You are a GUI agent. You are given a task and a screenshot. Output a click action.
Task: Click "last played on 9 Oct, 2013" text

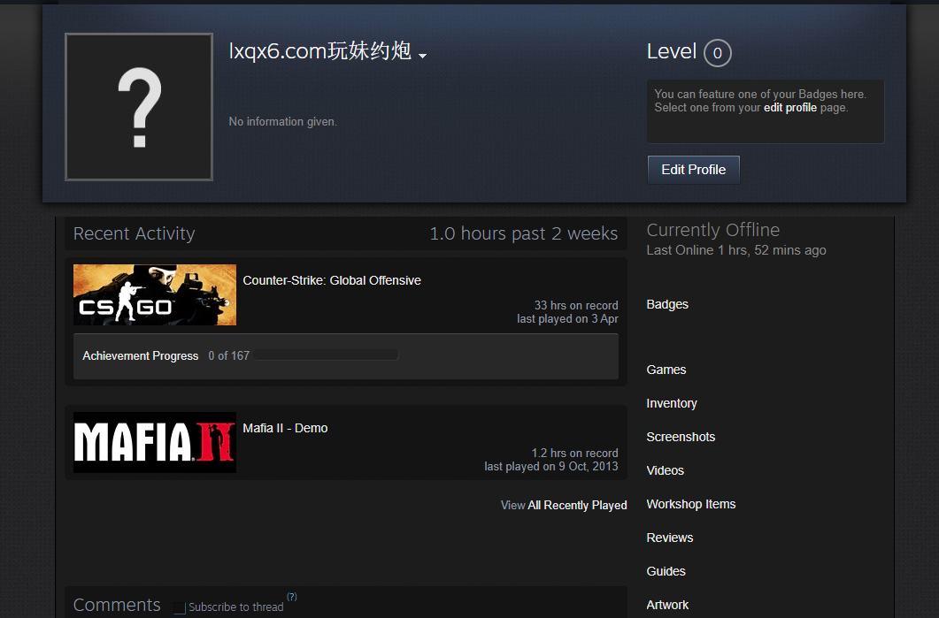click(551, 467)
